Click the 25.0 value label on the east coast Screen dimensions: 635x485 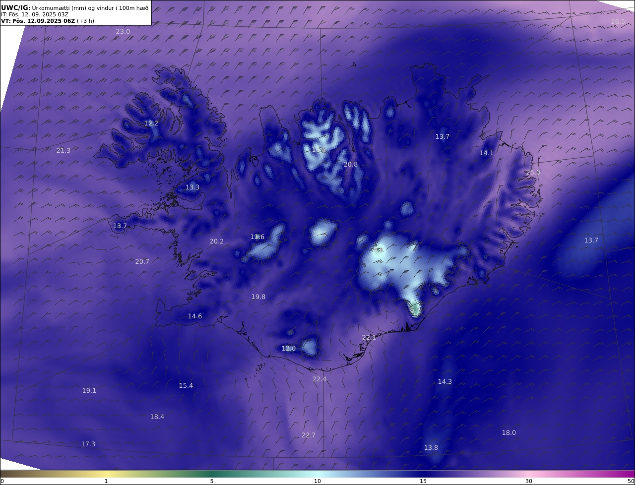point(533,173)
